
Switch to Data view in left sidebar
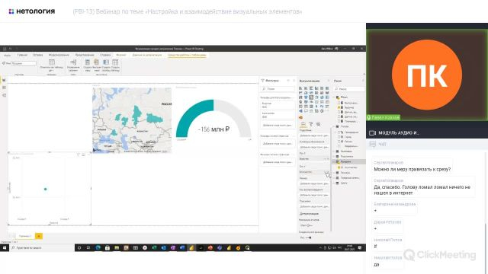[x=4, y=88]
